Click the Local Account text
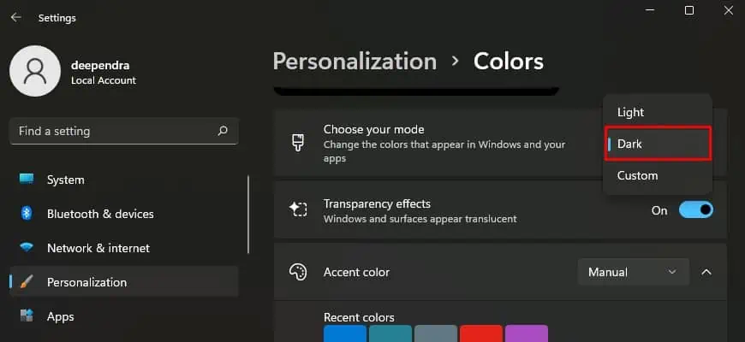Image resolution: width=745 pixels, height=342 pixels. 104,80
